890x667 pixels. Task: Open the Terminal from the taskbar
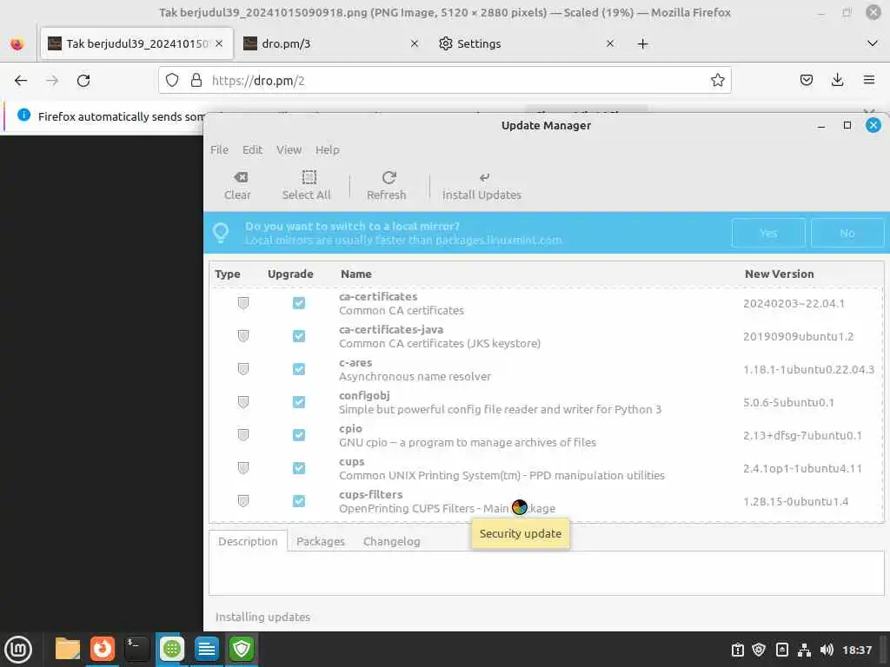[x=136, y=650]
